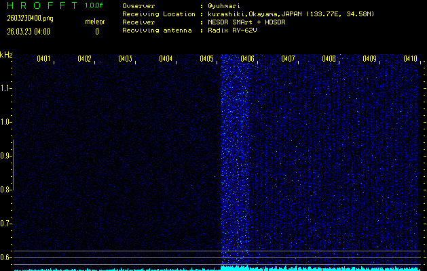Click the 0406 time marker
The width and height of the screenshot is (427, 271).
point(247,59)
